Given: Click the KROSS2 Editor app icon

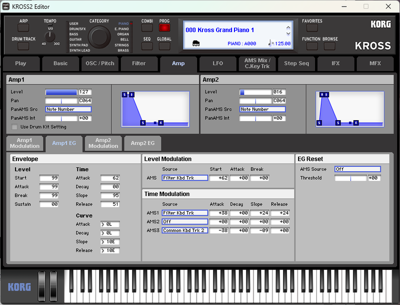Looking at the screenshot, I should (5, 7).
